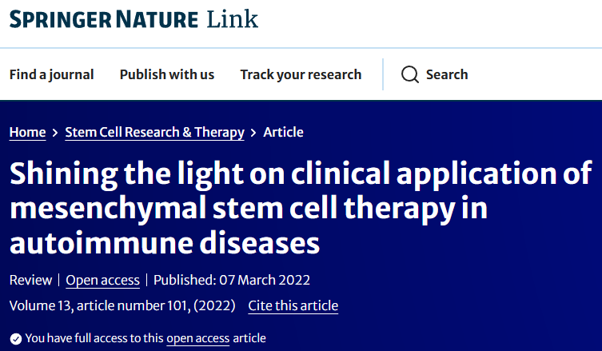Screen dimensions: 602x351
Task: Follow open access link in full access notice
Action: click(197, 338)
